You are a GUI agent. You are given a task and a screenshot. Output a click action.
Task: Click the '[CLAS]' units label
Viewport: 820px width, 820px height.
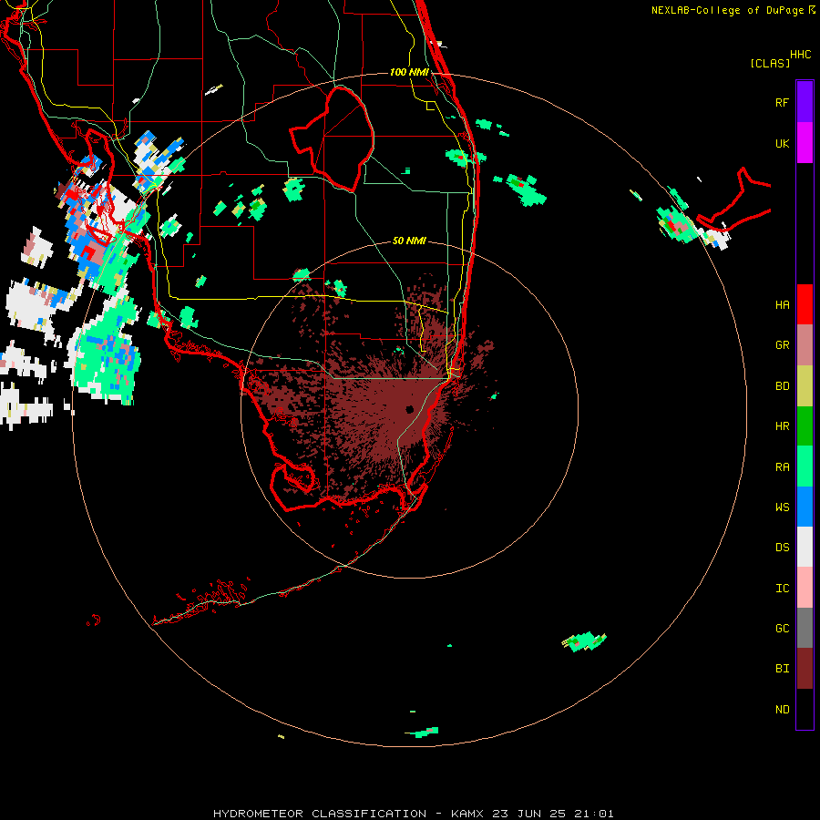(x=770, y=63)
